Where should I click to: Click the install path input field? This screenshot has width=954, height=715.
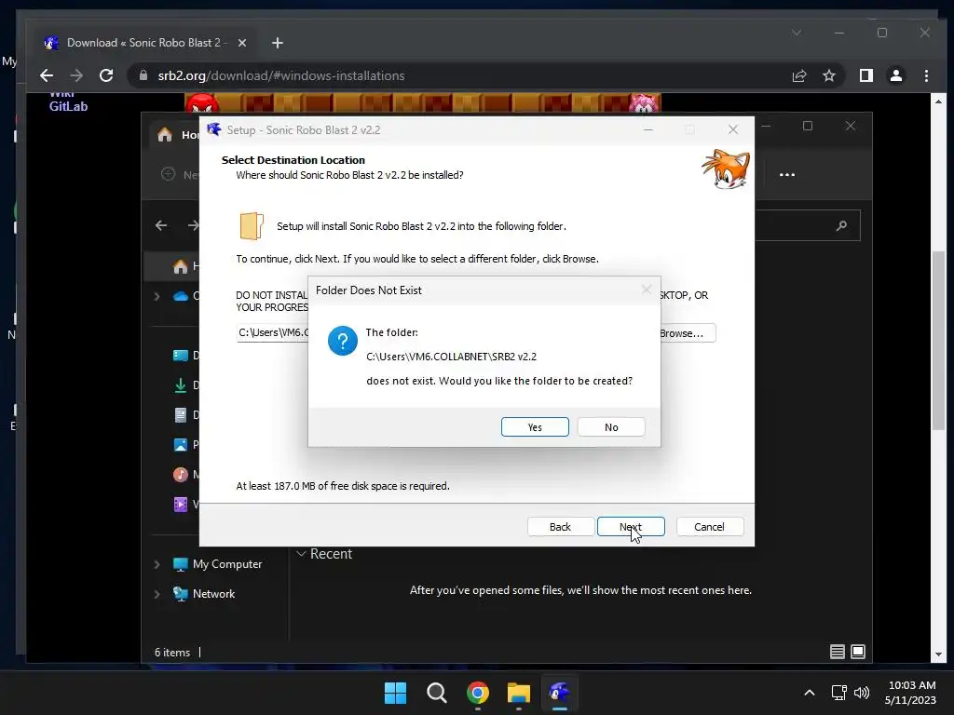point(273,332)
